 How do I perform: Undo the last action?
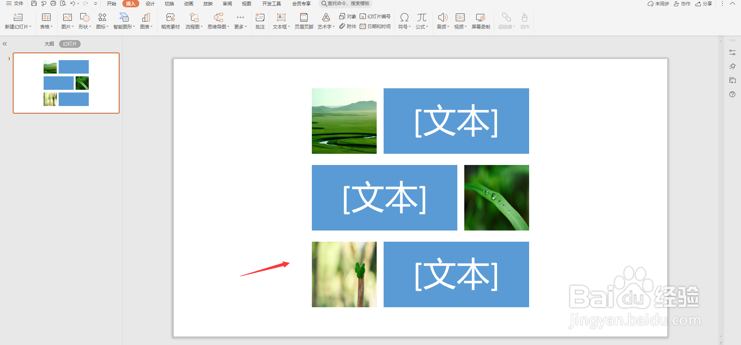[73, 3]
